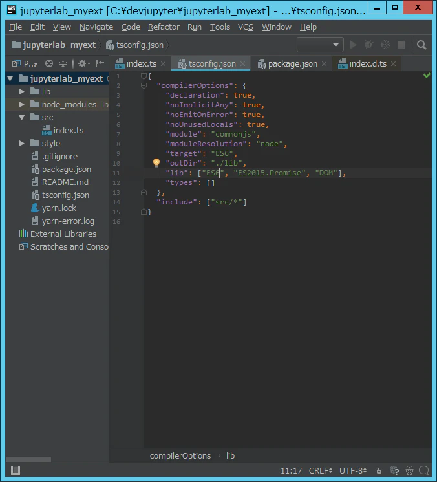Screen dimensions: 437x482
Task: Click the Run (play) toolbar icon
Action: (353, 45)
